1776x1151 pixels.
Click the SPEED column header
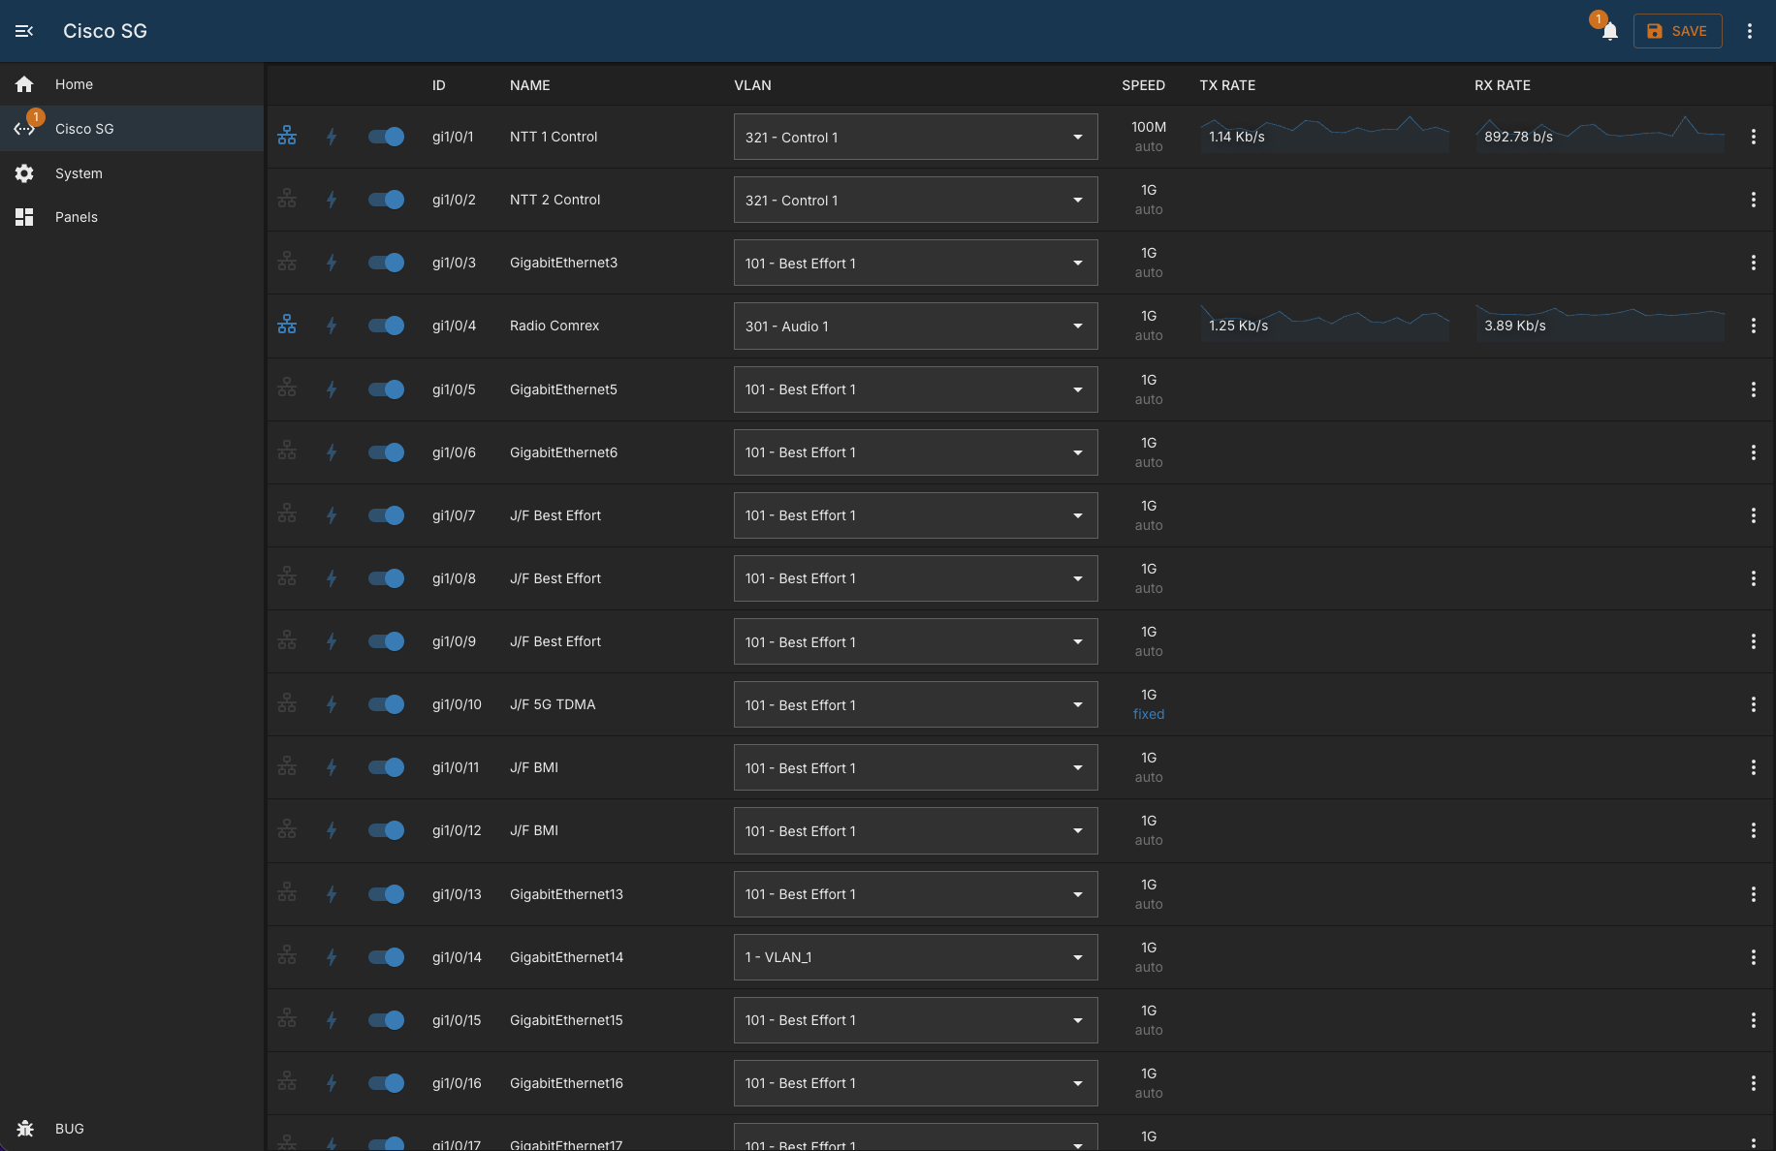[1144, 85]
